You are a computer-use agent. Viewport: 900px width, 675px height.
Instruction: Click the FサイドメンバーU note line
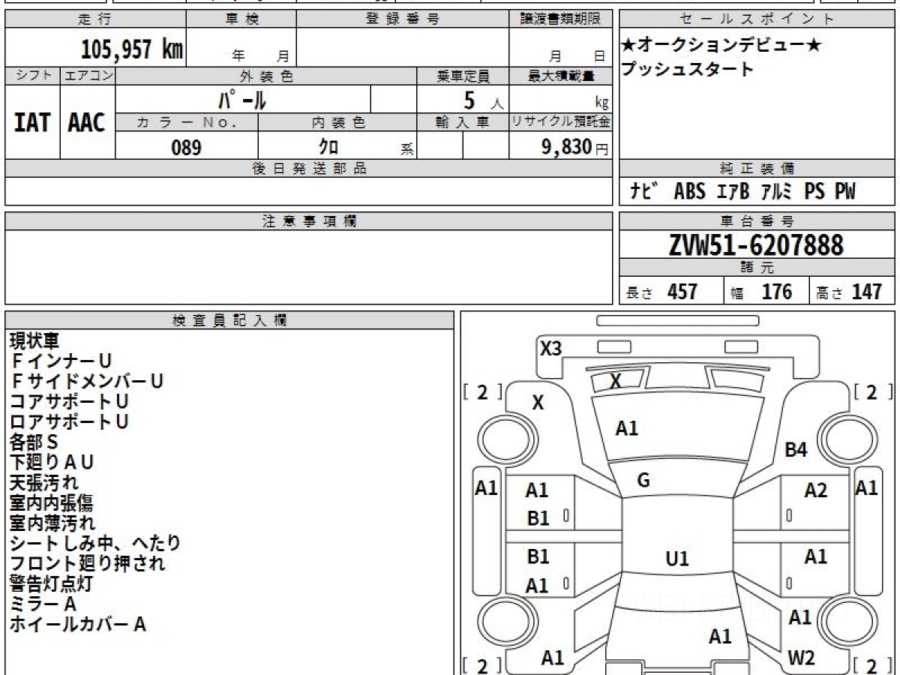coord(86,382)
